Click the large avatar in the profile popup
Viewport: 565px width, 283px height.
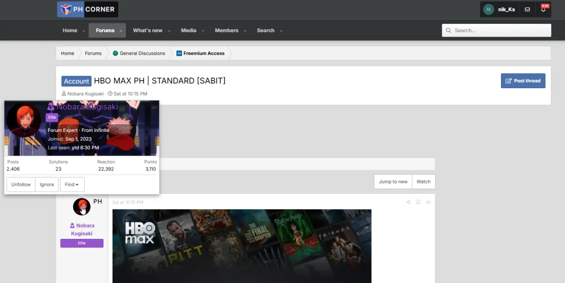[x=24, y=120]
